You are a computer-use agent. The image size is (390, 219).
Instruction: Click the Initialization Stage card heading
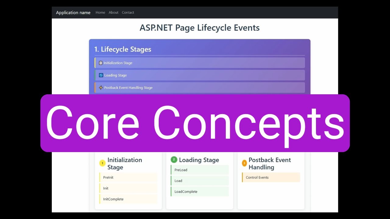click(125, 164)
